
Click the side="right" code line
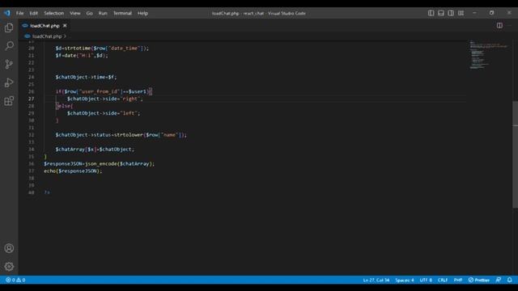click(x=105, y=99)
